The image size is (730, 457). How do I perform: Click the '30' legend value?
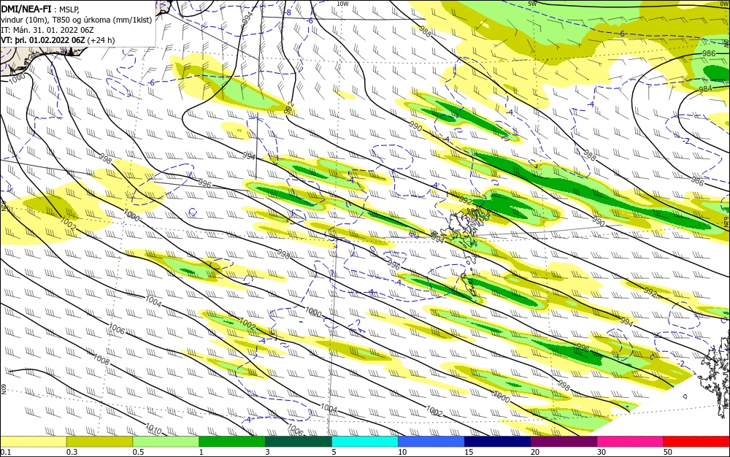(x=602, y=452)
